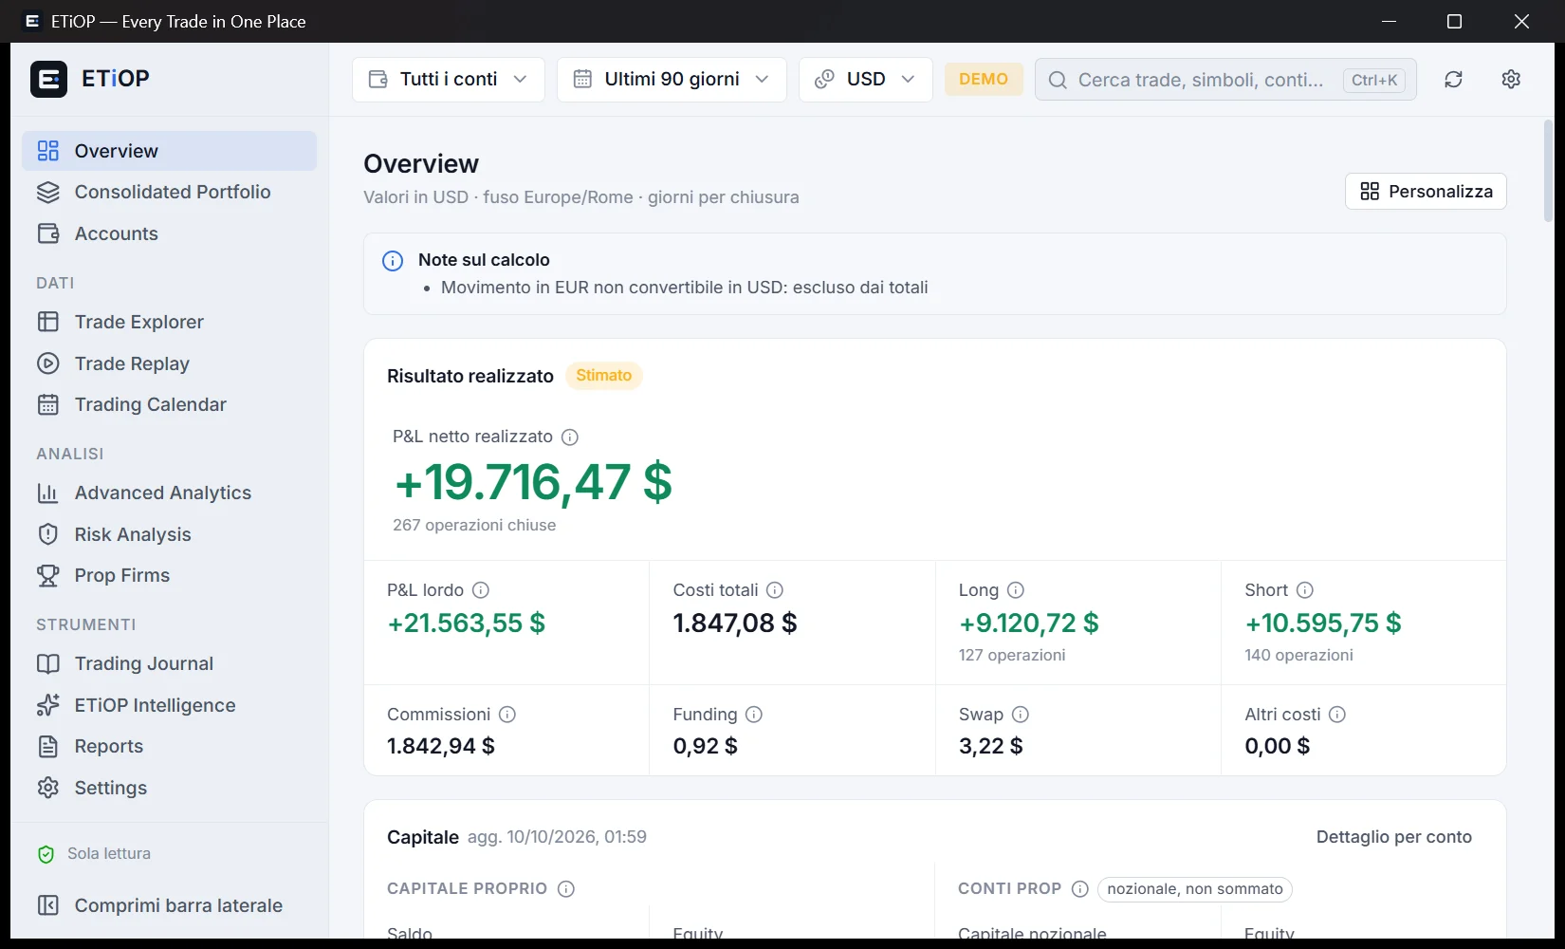Click info icon beside Commissioni
This screenshot has height=949, width=1565.
point(507,715)
